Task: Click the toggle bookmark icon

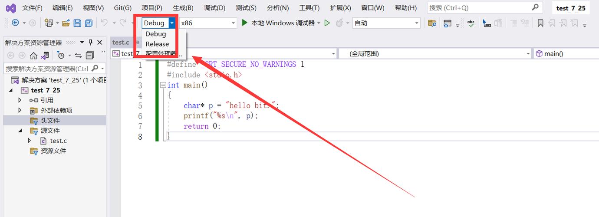Action: tap(540, 23)
